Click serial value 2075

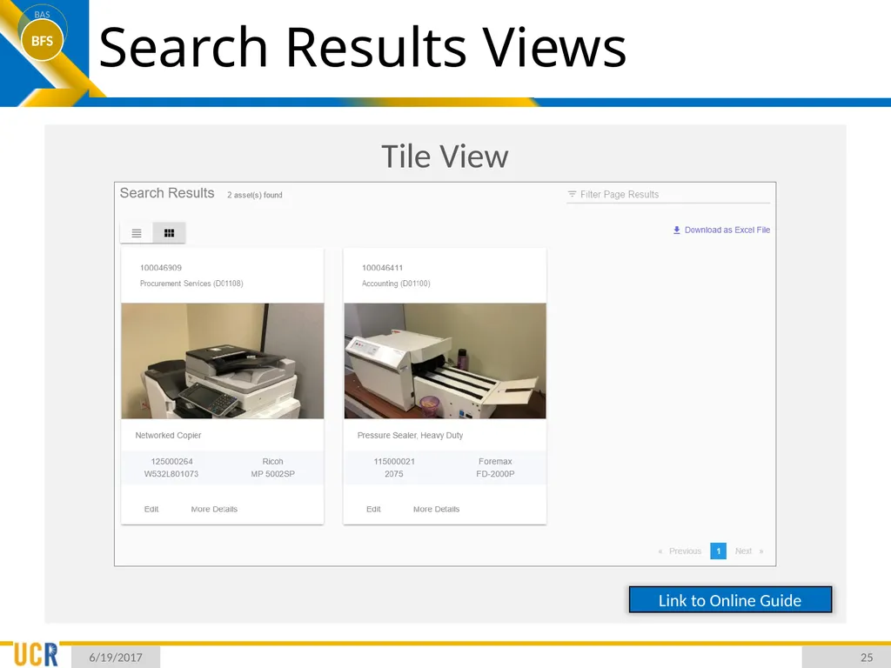point(394,474)
